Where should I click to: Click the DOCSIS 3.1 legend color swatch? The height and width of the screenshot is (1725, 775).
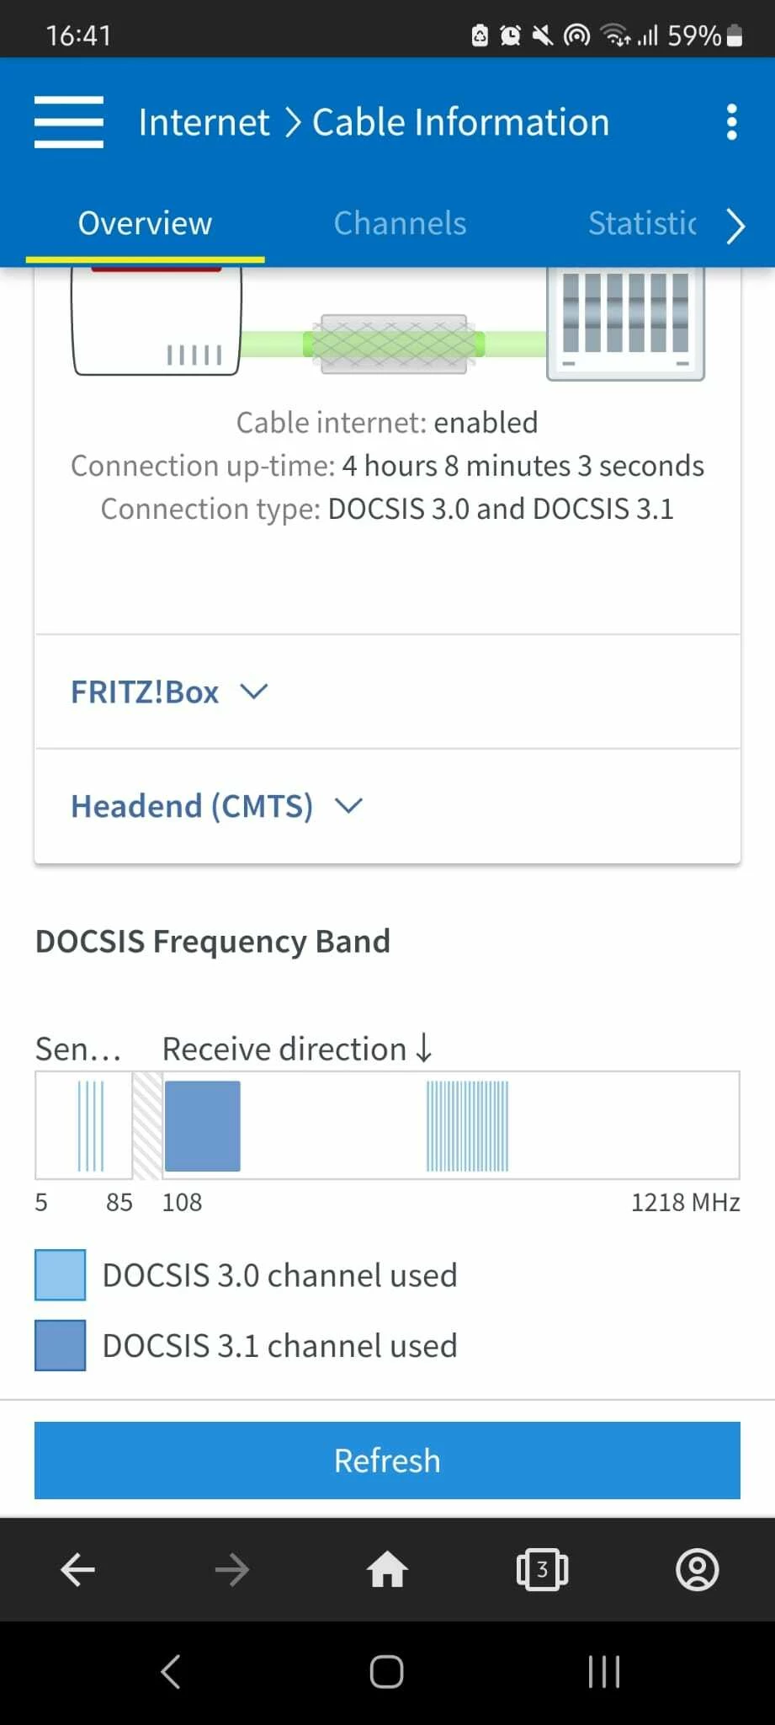pyautogui.click(x=60, y=1345)
